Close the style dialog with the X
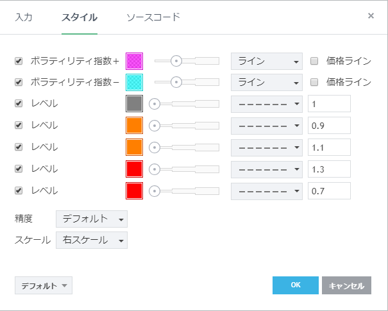This screenshot has width=388, height=311. point(371,16)
